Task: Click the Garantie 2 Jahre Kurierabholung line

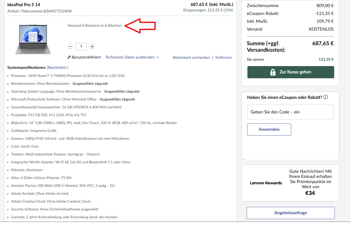Action: (x=64, y=217)
